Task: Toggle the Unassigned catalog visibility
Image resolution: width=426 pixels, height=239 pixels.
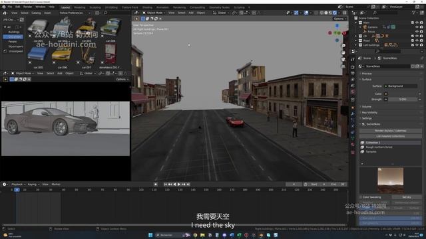Action: (5, 51)
